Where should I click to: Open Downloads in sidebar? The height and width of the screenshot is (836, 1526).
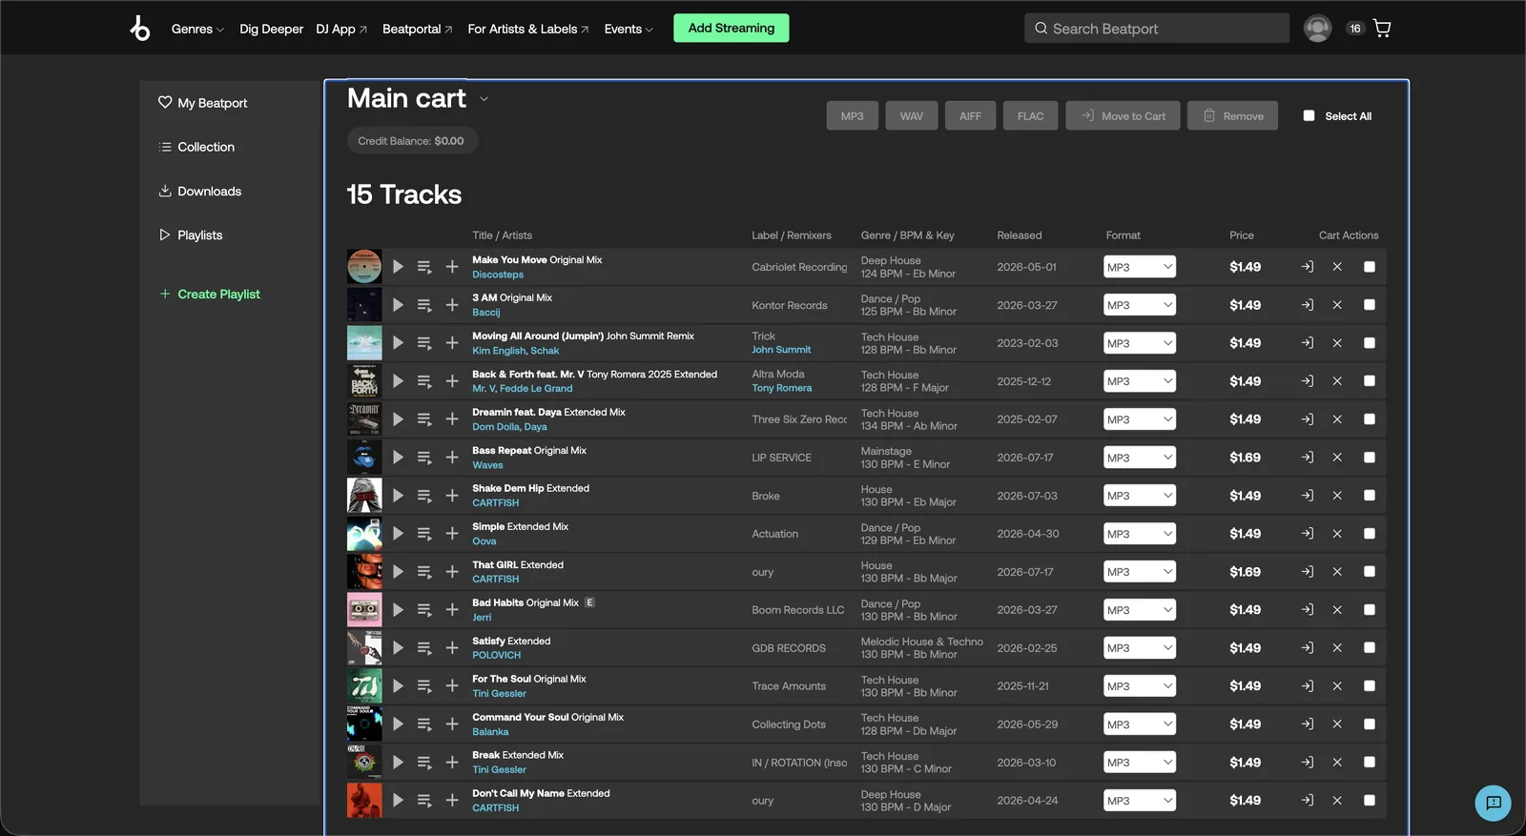199,191
